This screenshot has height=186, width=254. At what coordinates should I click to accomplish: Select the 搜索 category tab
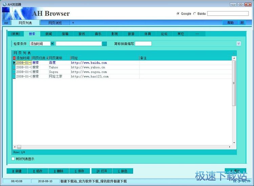coord(32,34)
